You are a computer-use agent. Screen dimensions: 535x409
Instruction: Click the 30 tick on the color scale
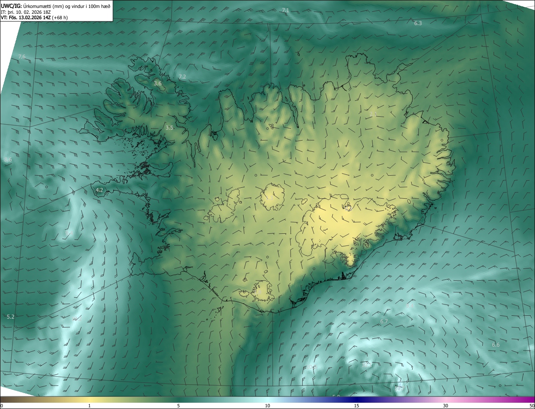pos(446,406)
